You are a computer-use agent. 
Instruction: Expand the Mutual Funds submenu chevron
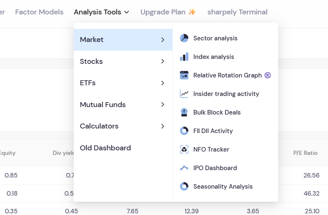click(x=163, y=105)
